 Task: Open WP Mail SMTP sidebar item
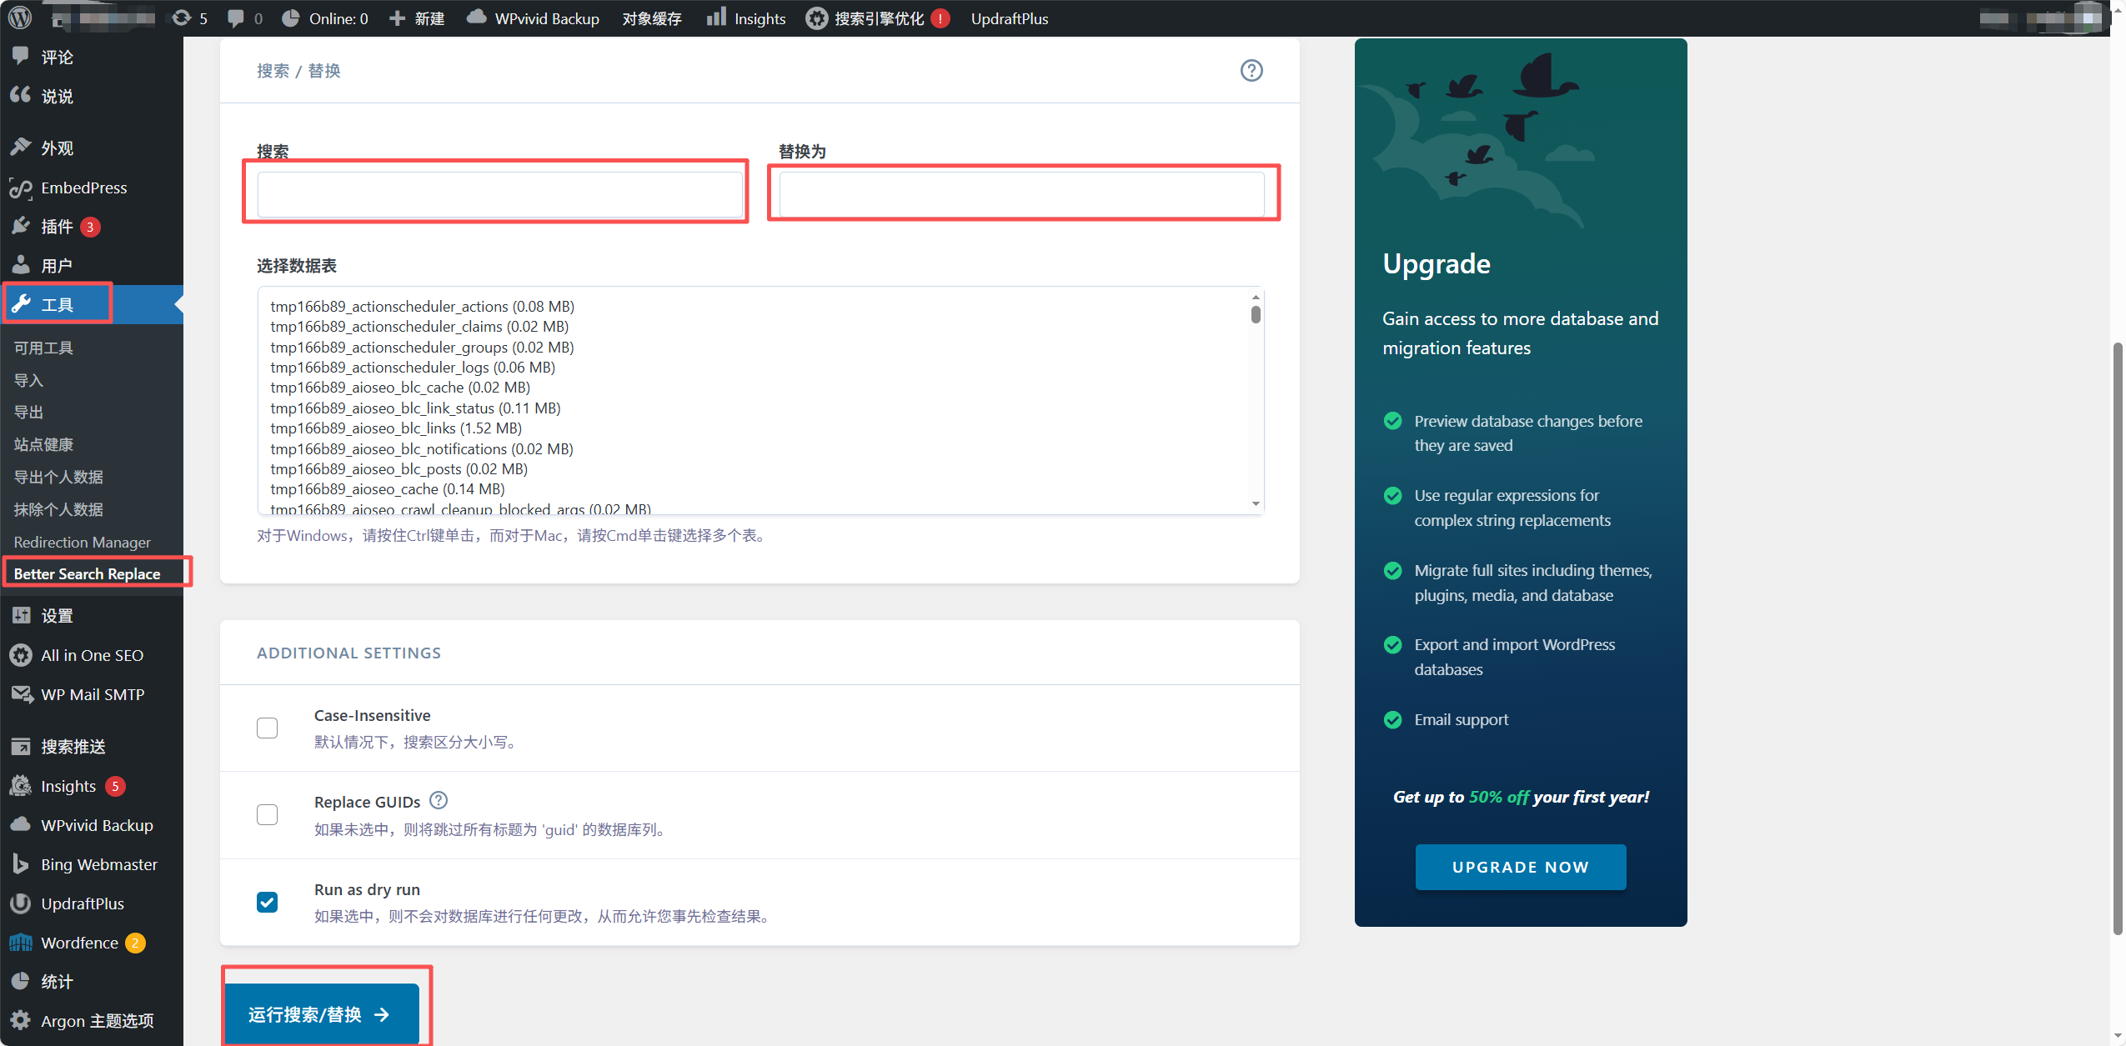click(92, 694)
